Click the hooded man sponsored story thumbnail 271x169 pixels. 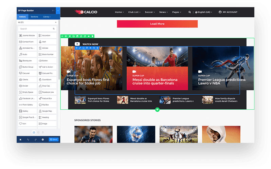(x=221, y=134)
